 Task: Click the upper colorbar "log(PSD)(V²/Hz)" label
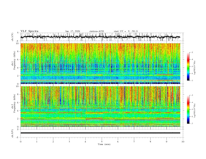(x=195, y=68)
